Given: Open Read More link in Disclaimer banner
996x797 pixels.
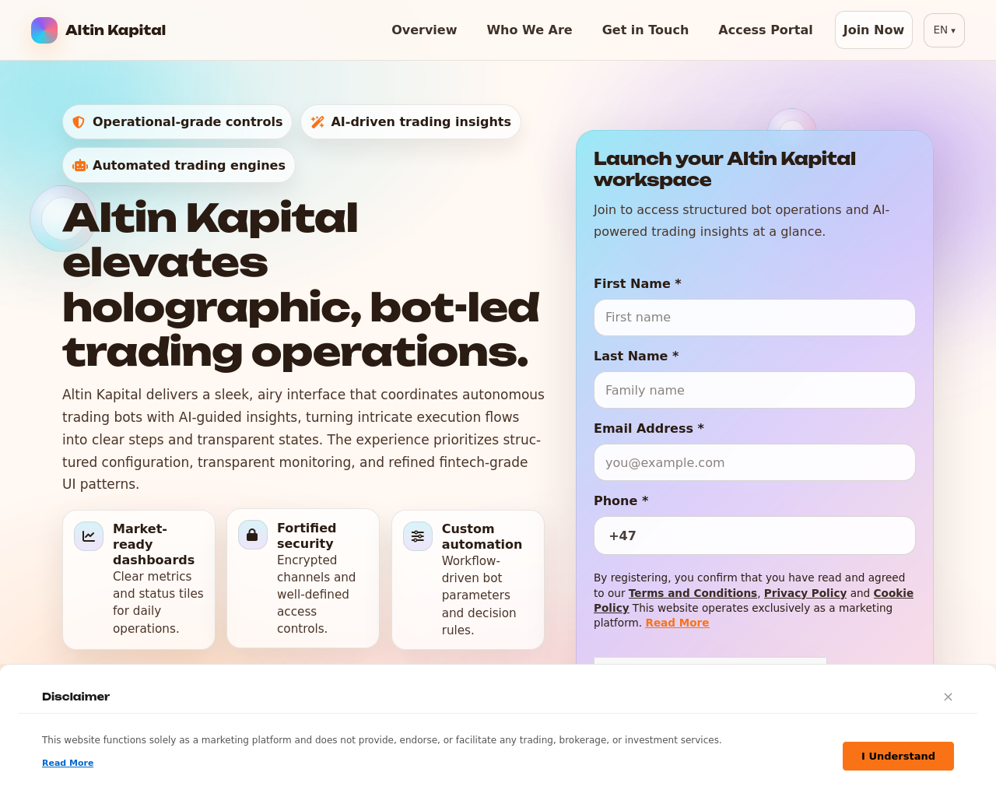Looking at the screenshot, I should pyautogui.click(x=68, y=763).
